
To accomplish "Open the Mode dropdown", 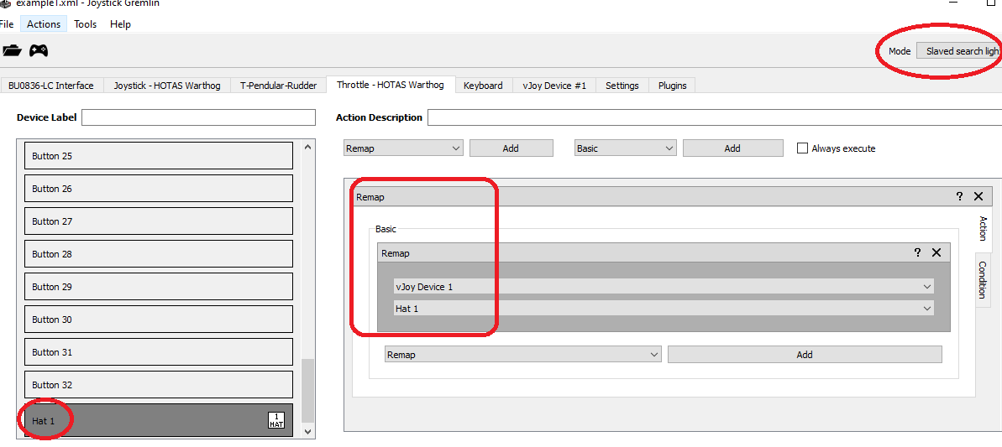I will pyautogui.click(x=958, y=51).
